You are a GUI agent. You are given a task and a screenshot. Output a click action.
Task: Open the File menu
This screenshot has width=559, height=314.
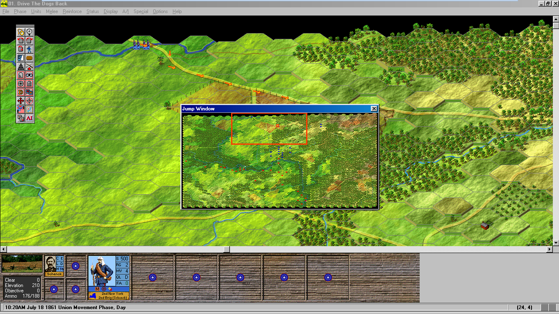(6, 11)
